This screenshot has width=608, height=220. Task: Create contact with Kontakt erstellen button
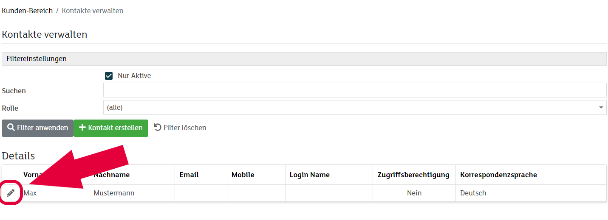111,128
